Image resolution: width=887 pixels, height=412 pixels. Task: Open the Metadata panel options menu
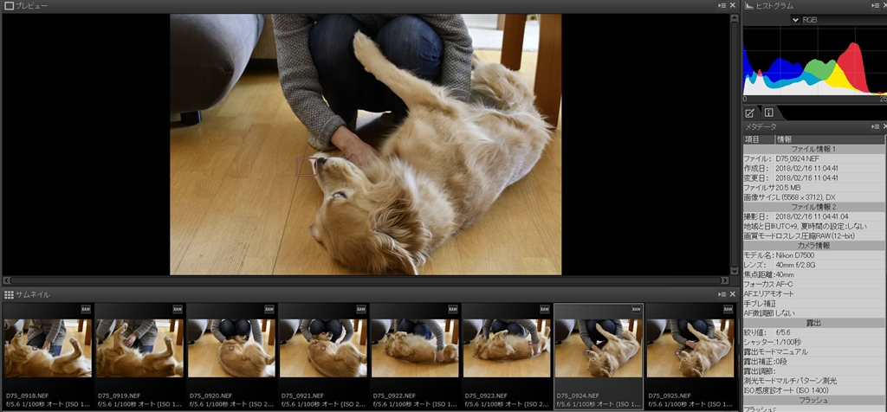click(x=876, y=126)
